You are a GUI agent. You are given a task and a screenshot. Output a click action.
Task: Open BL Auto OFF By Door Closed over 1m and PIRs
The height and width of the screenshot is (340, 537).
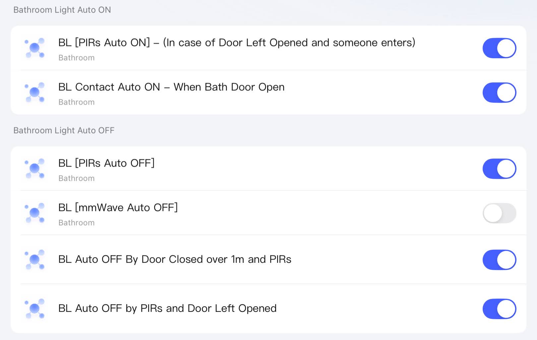pyautogui.click(x=174, y=259)
